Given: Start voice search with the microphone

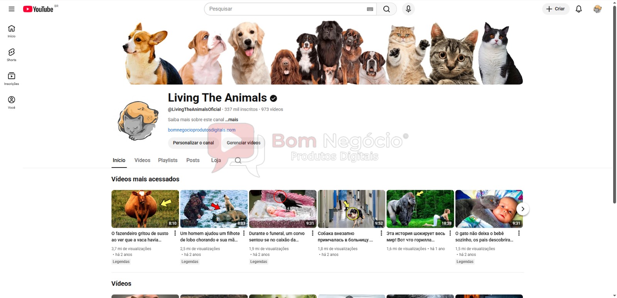Looking at the screenshot, I should click(x=408, y=9).
